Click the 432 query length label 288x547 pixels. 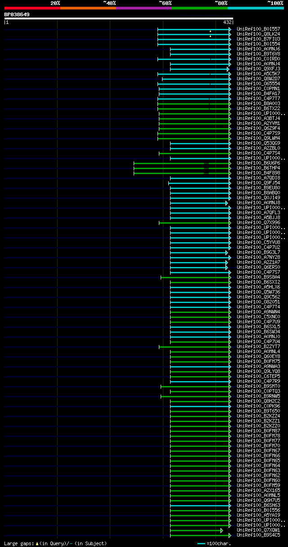pos(227,22)
